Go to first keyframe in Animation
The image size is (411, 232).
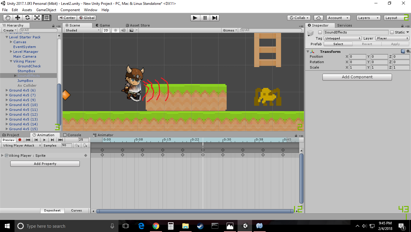pyautogui.click(x=28, y=140)
